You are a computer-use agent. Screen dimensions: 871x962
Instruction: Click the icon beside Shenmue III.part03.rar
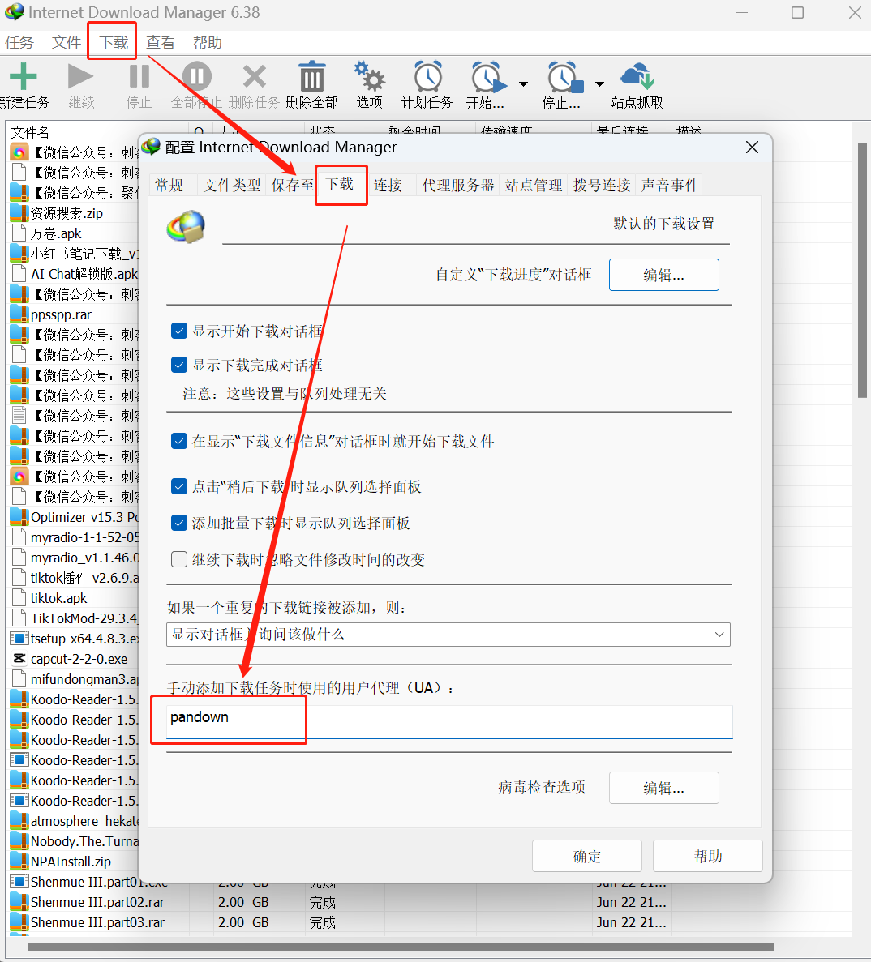pos(19,921)
